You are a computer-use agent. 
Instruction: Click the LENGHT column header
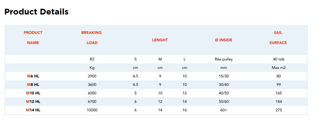(160, 40)
